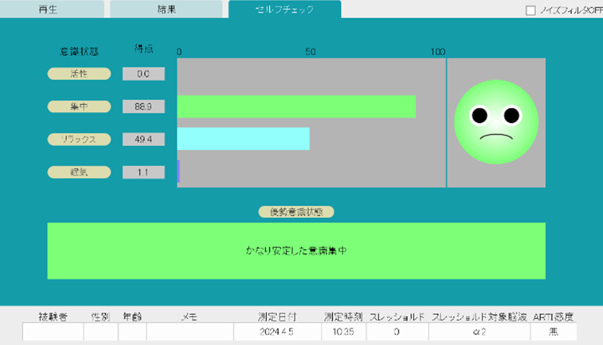Image resolution: width=603 pixels, height=345 pixels.
Task: Click the 集中 state label
Action: pos(79,107)
